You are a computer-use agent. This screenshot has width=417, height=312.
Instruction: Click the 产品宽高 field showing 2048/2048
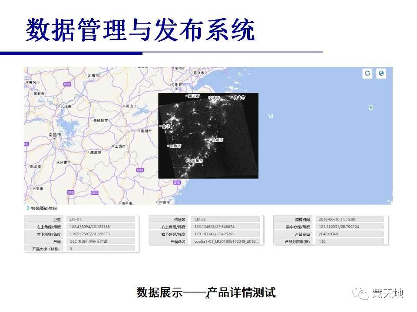(350, 234)
